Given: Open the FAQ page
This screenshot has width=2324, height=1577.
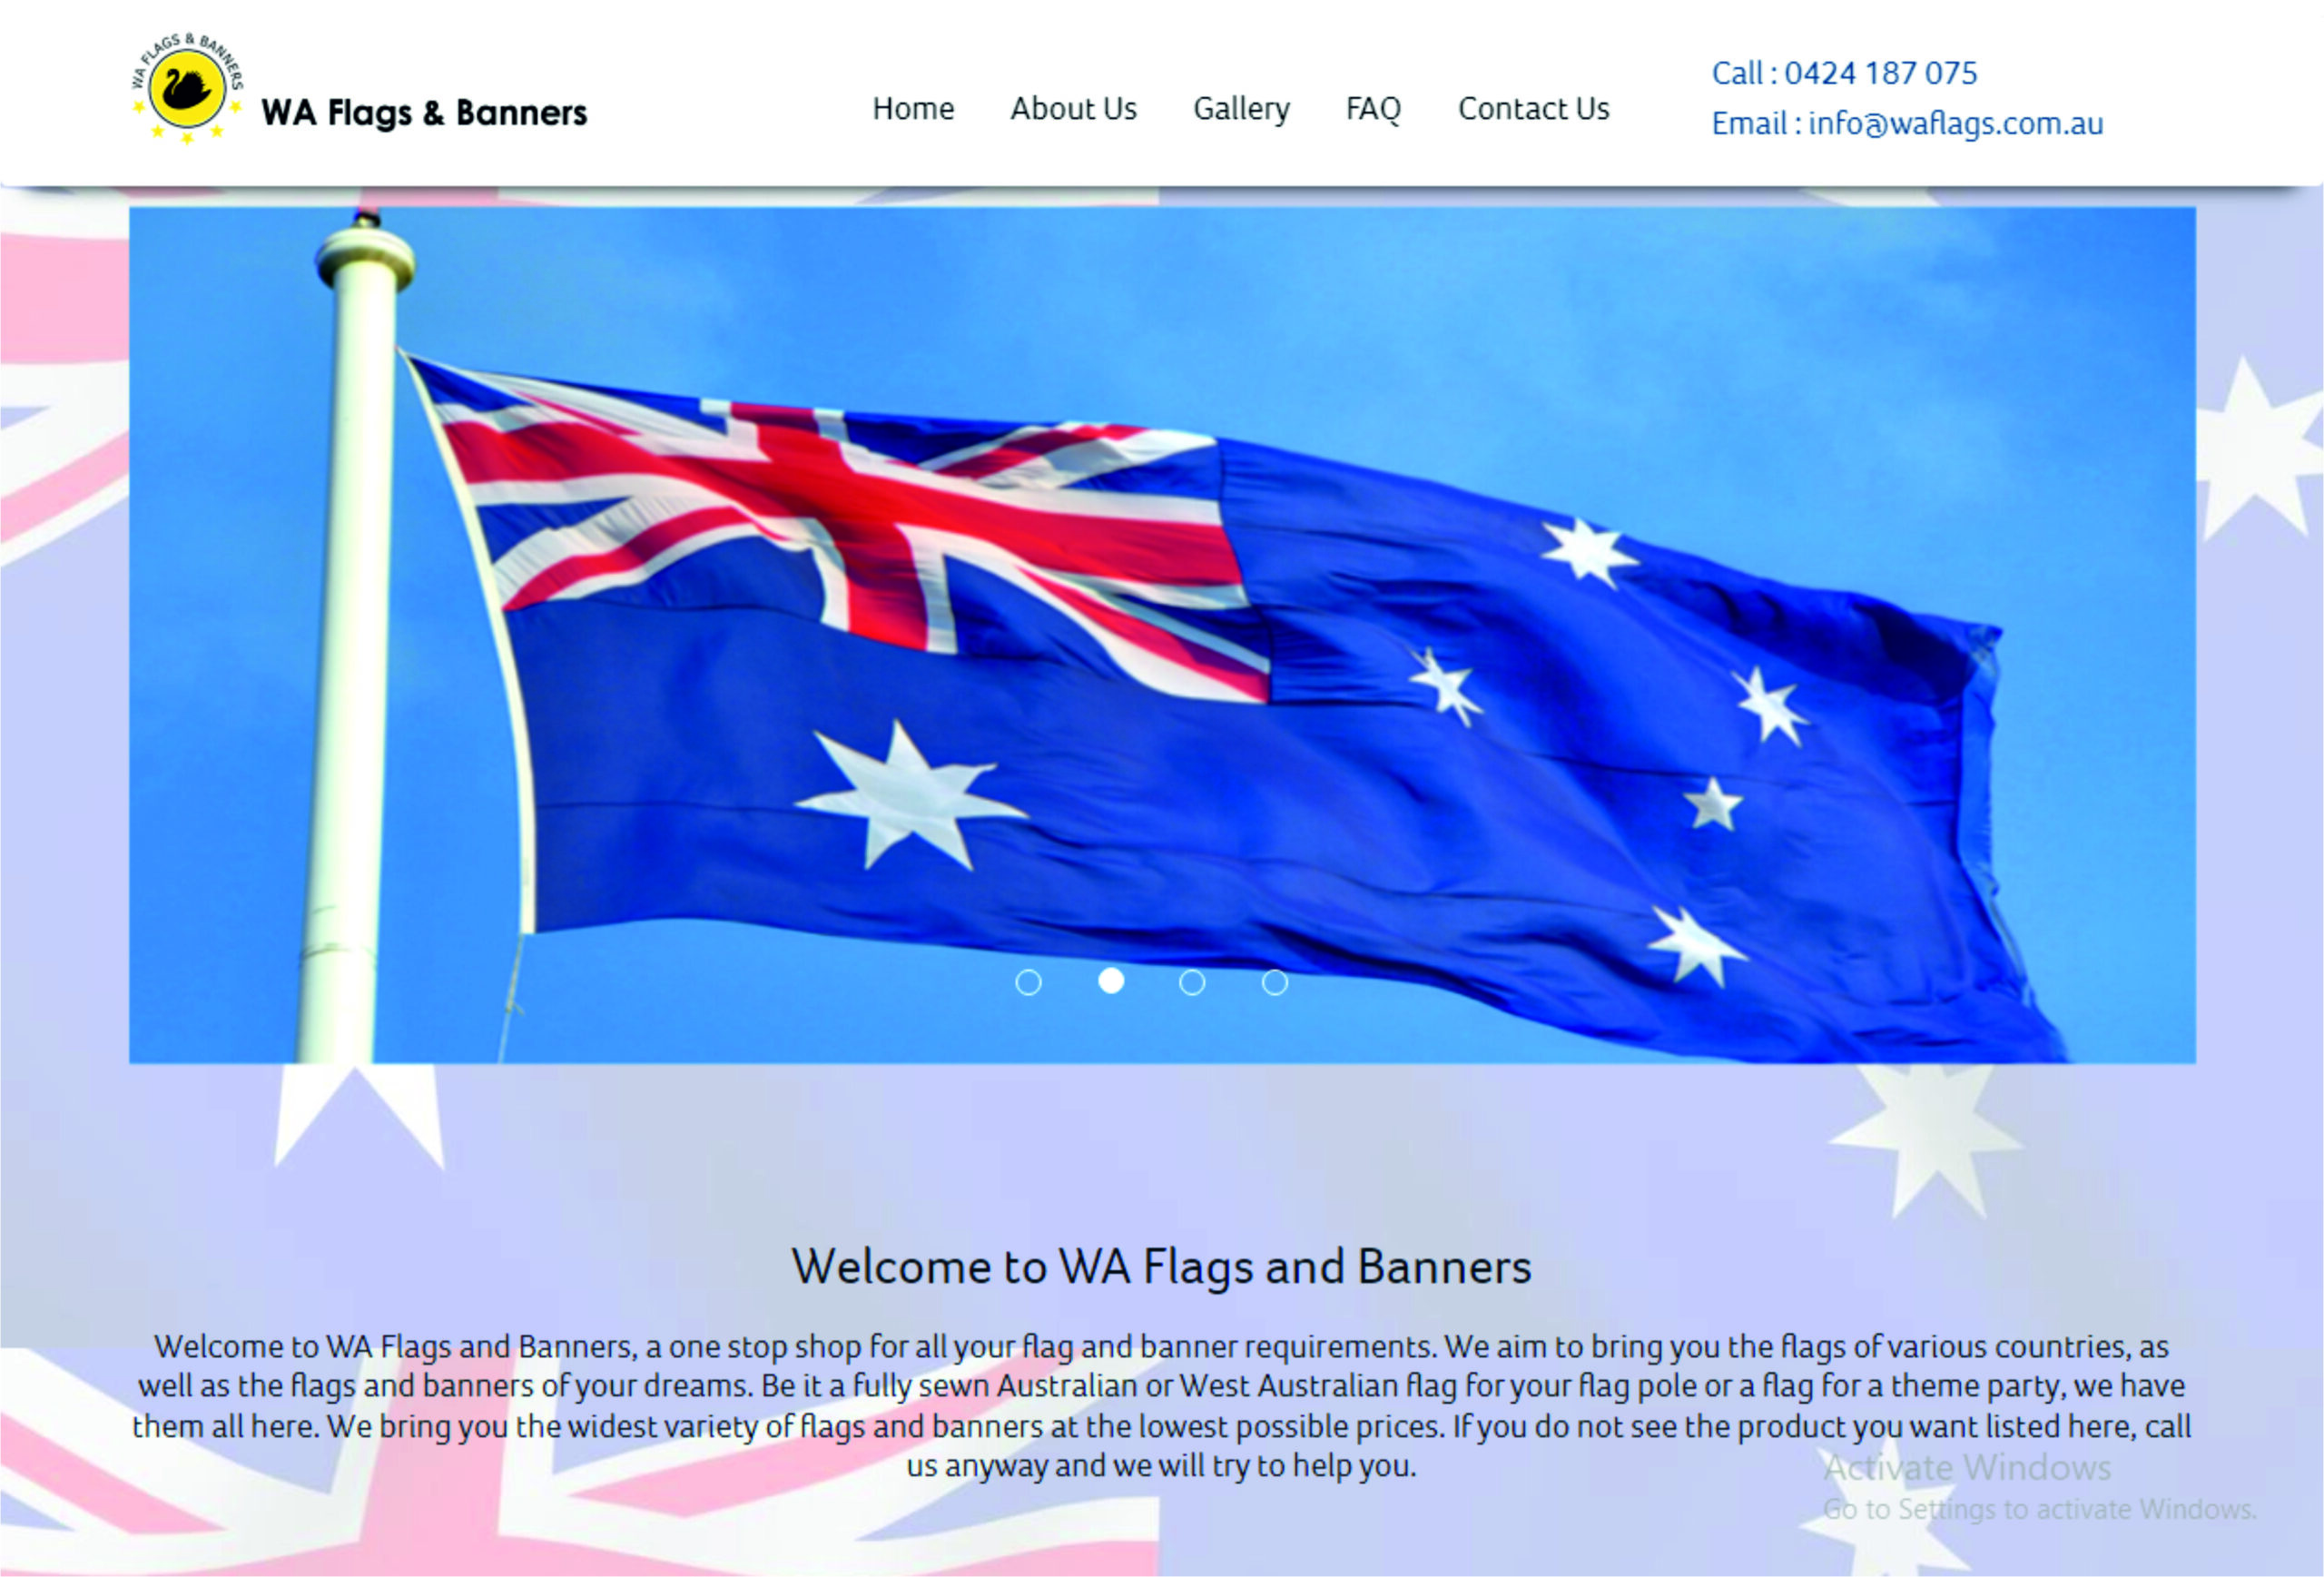Looking at the screenshot, I should click(x=1373, y=109).
